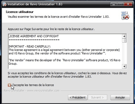The height and width of the screenshot is (104, 135).
Task: Click the scrollbar track below the thumb
Action: (x=124, y=53)
